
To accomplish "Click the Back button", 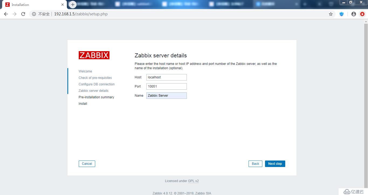I will (x=255, y=164).
